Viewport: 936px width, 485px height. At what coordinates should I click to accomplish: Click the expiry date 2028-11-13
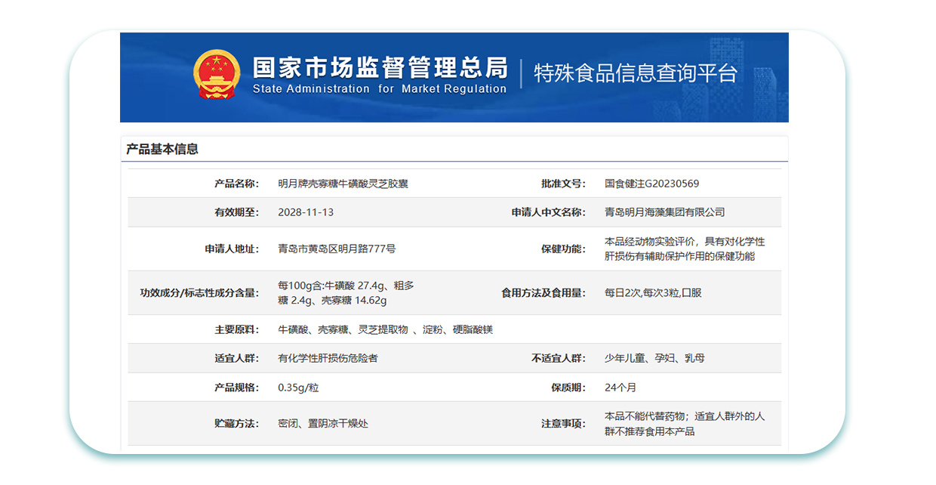pyautogui.click(x=306, y=212)
